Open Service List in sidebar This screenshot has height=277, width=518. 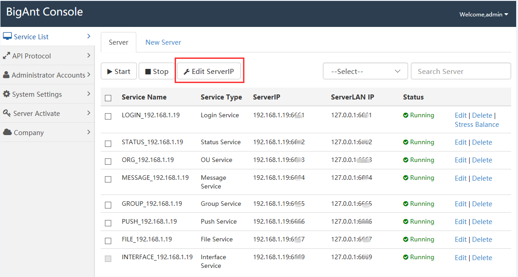(x=47, y=37)
